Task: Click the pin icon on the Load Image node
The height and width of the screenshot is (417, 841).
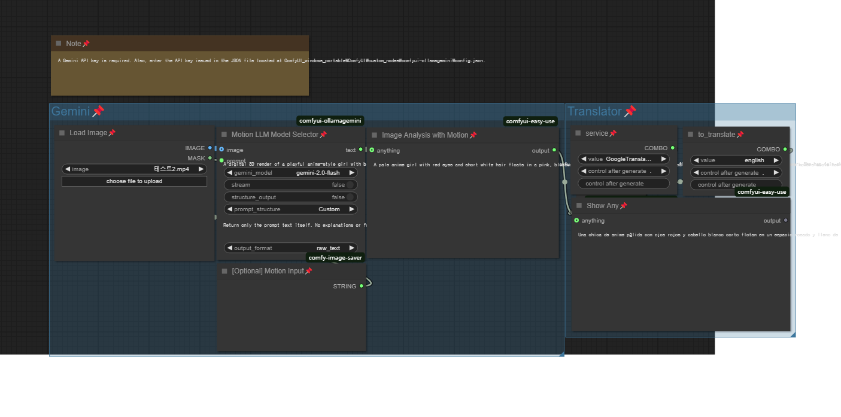Action: click(112, 133)
